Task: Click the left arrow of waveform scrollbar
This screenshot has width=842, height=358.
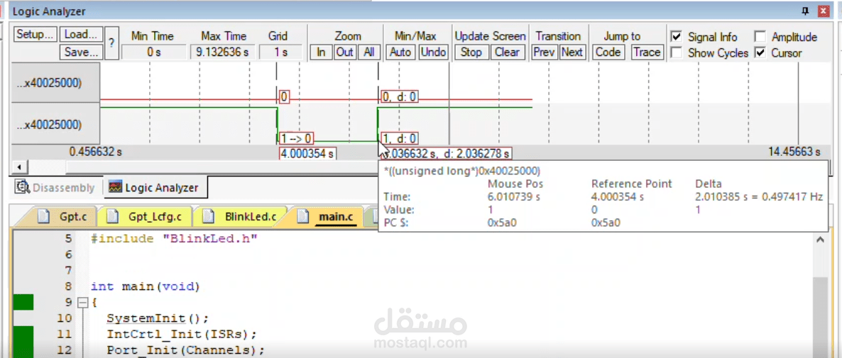Action: coord(19,167)
